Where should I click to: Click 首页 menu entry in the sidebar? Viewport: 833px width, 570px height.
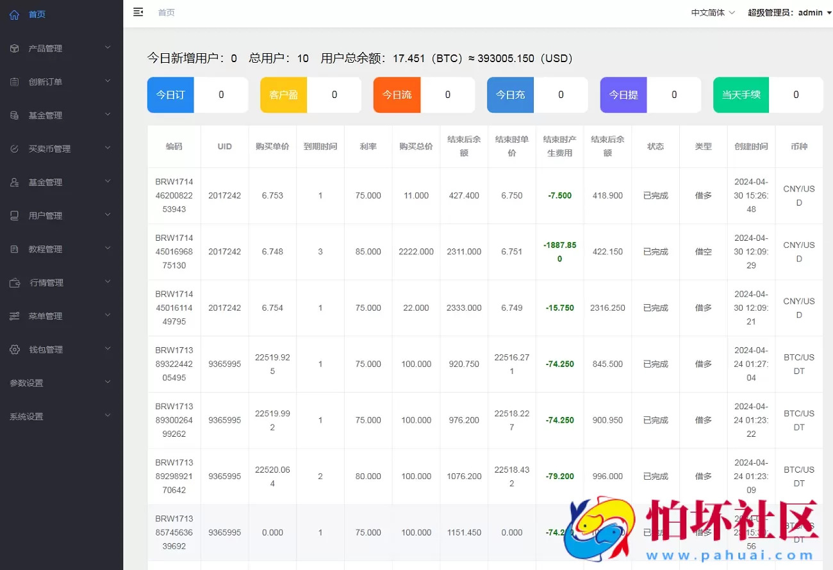37,14
